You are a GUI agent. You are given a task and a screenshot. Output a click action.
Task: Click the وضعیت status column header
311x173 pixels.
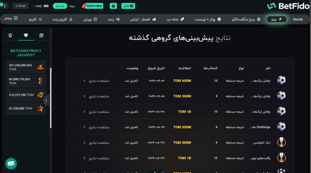(132, 68)
